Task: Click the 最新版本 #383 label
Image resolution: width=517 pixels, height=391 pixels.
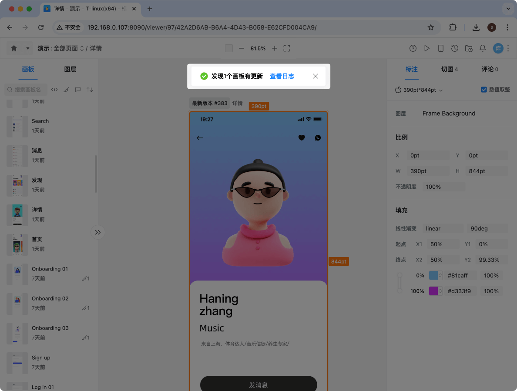Action: (x=210, y=103)
